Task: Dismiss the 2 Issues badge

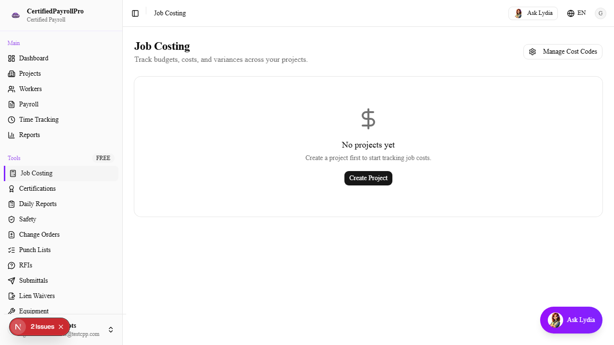Action: (x=61, y=327)
